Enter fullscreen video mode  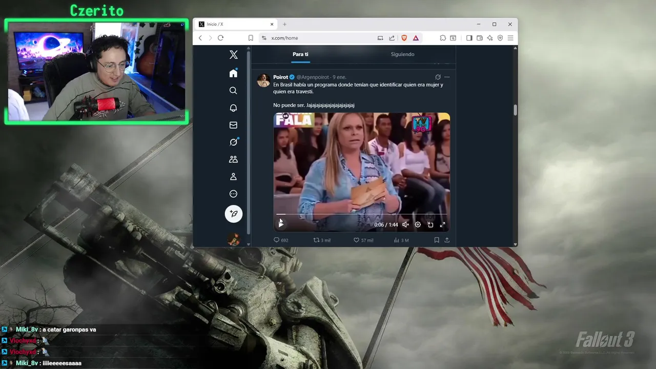(x=442, y=224)
